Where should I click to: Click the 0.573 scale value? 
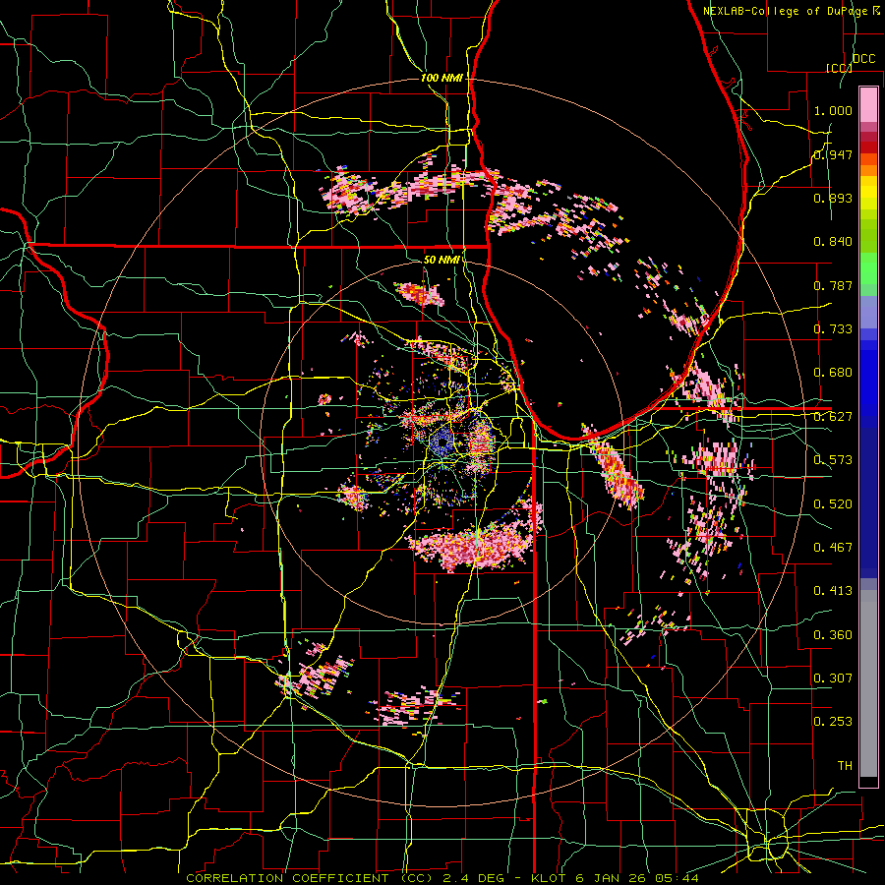[833, 460]
